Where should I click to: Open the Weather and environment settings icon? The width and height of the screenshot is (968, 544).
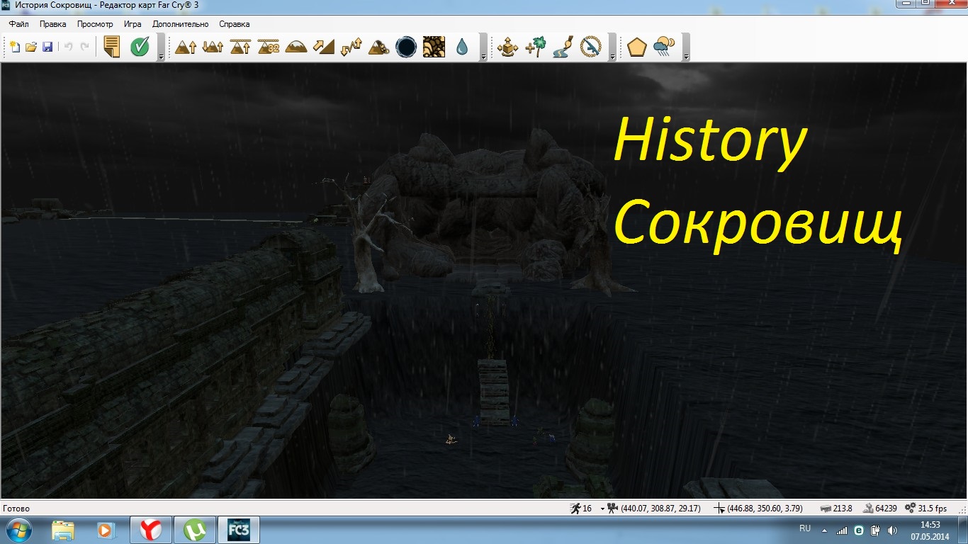pos(664,47)
